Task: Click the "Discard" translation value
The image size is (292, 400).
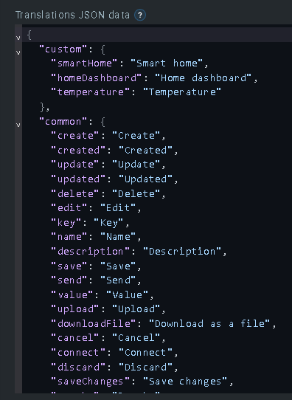Action: 146,368
